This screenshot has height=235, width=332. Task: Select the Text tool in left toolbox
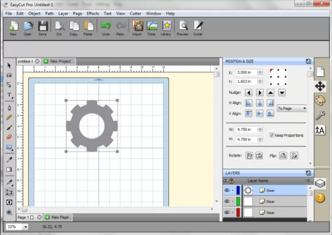coord(9,95)
